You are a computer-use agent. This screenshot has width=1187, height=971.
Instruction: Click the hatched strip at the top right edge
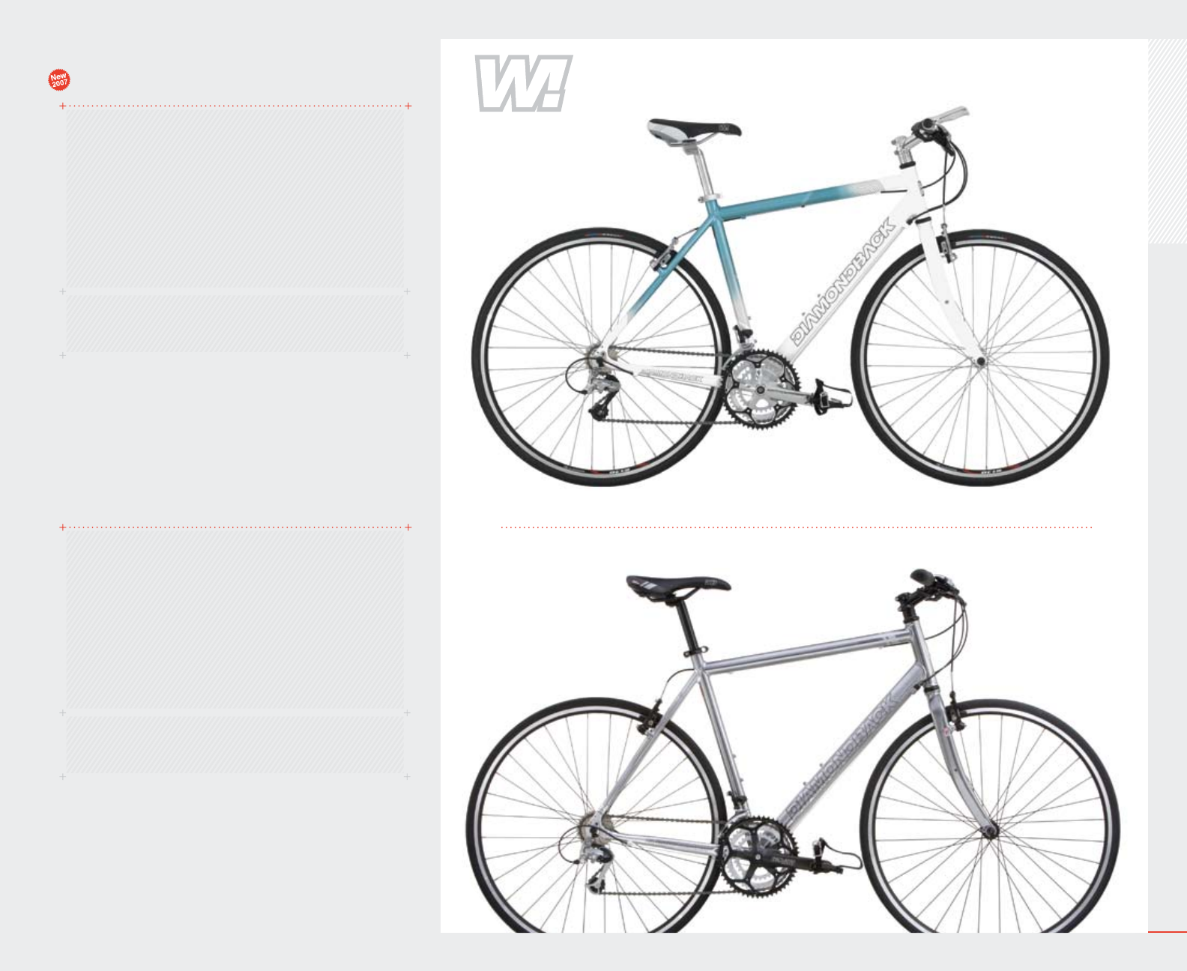point(1168,141)
